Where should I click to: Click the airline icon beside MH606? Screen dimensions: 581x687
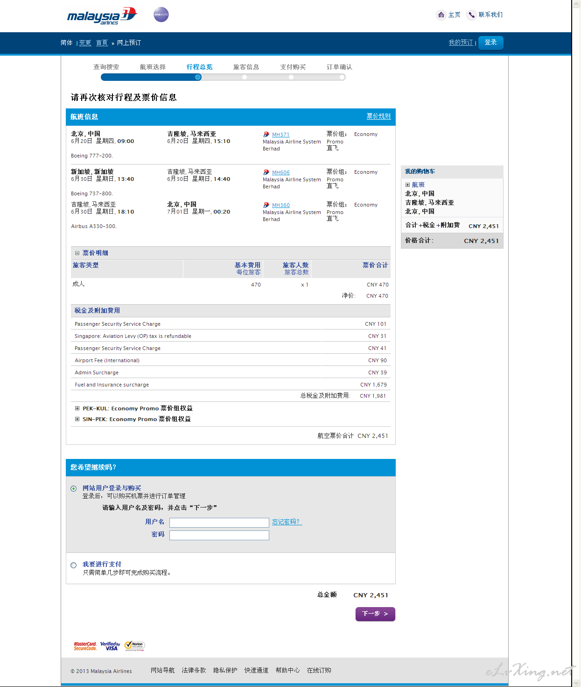[x=266, y=172]
